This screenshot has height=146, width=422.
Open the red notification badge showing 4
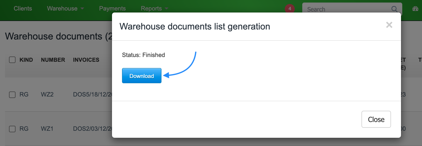pos(289,8)
